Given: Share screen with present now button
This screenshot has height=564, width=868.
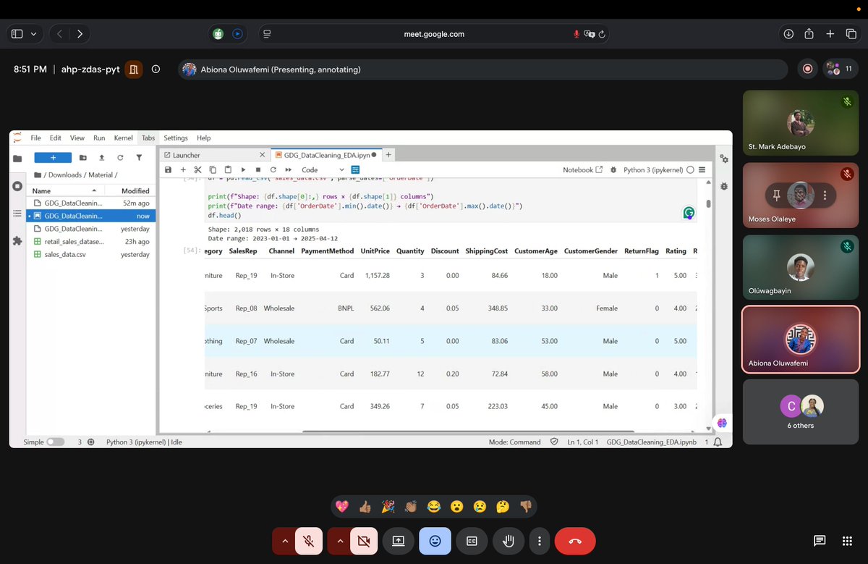Looking at the screenshot, I should (x=398, y=541).
